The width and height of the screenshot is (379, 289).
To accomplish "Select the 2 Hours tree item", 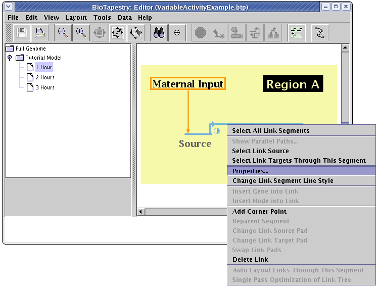I will (45, 78).
